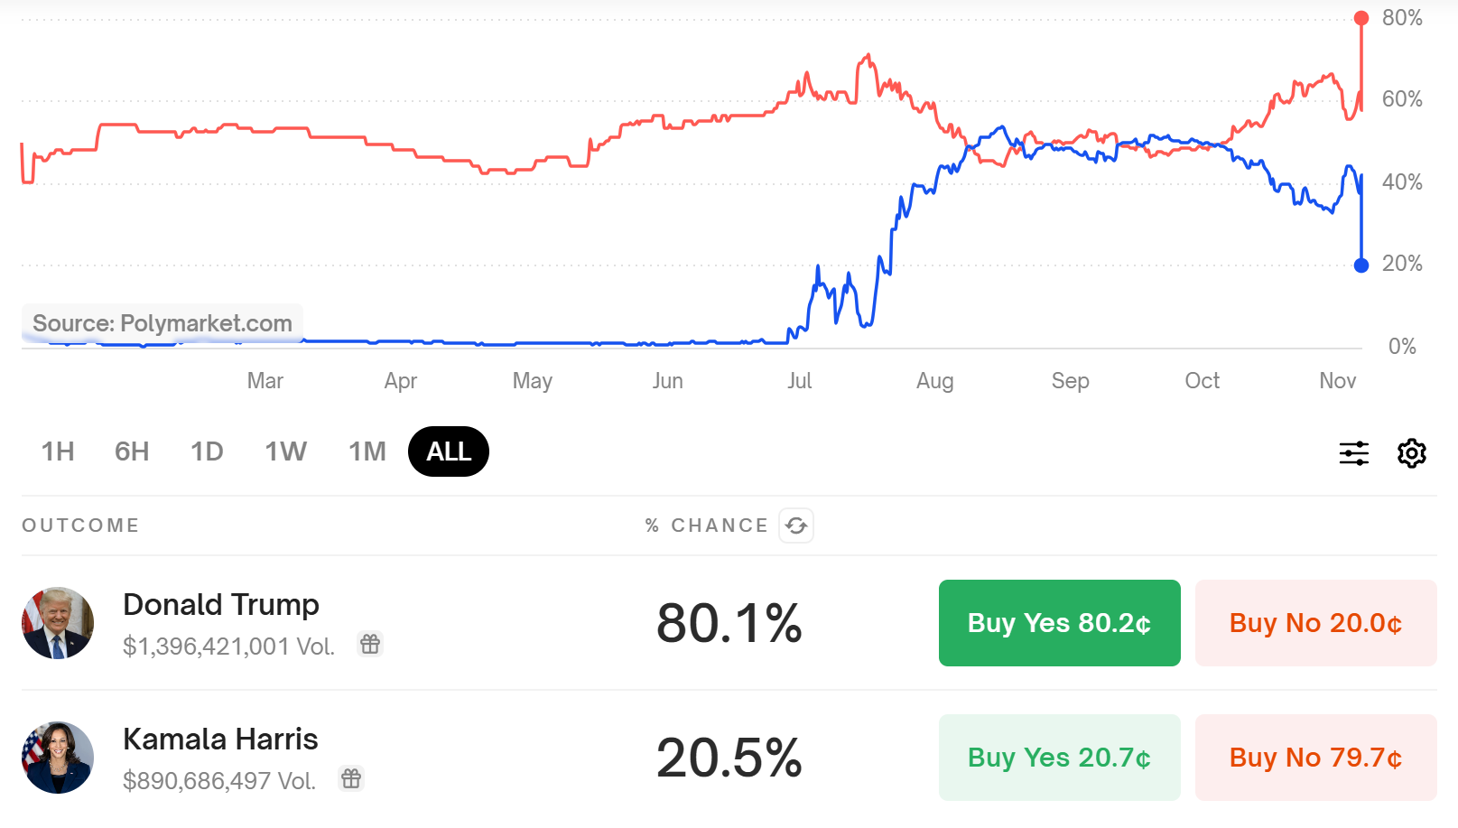
Task: Open the chart settings gear
Action: (1411, 453)
